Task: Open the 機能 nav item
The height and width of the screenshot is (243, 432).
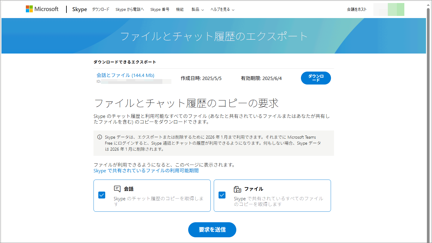Action: 180,9
